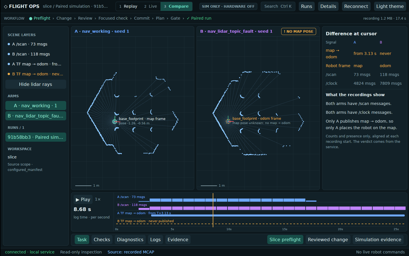Switch to Light theme
409x256 pixels.
click(390, 6)
